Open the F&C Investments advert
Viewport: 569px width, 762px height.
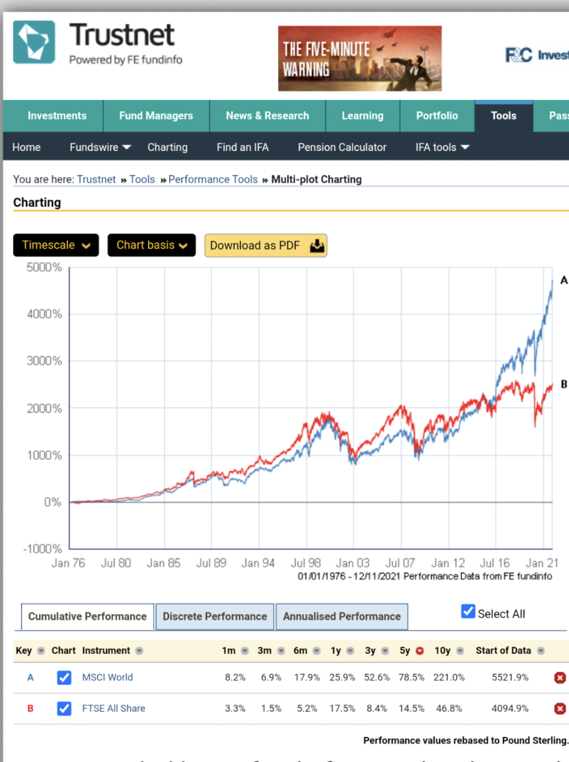pyautogui.click(x=537, y=55)
